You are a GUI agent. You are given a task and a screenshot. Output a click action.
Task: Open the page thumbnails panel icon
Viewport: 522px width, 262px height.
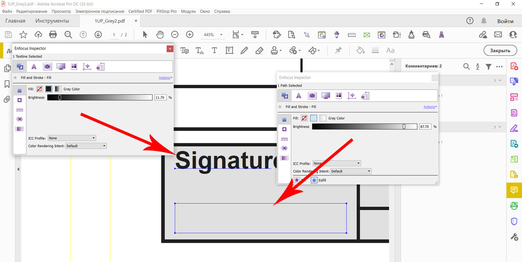click(x=7, y=69)
